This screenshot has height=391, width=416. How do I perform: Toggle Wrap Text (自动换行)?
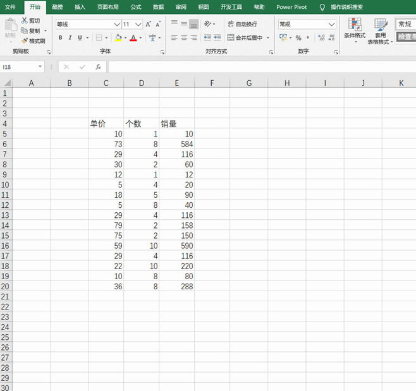(243, 24)
